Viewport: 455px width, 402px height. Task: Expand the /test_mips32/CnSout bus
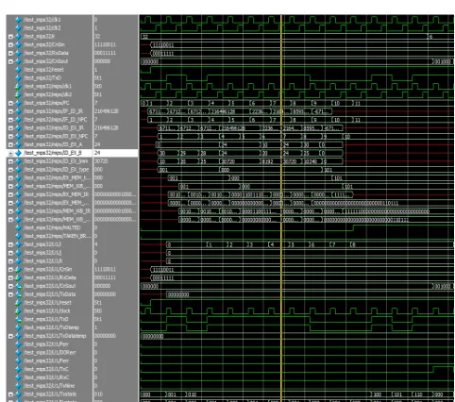(x=10, y=61)
